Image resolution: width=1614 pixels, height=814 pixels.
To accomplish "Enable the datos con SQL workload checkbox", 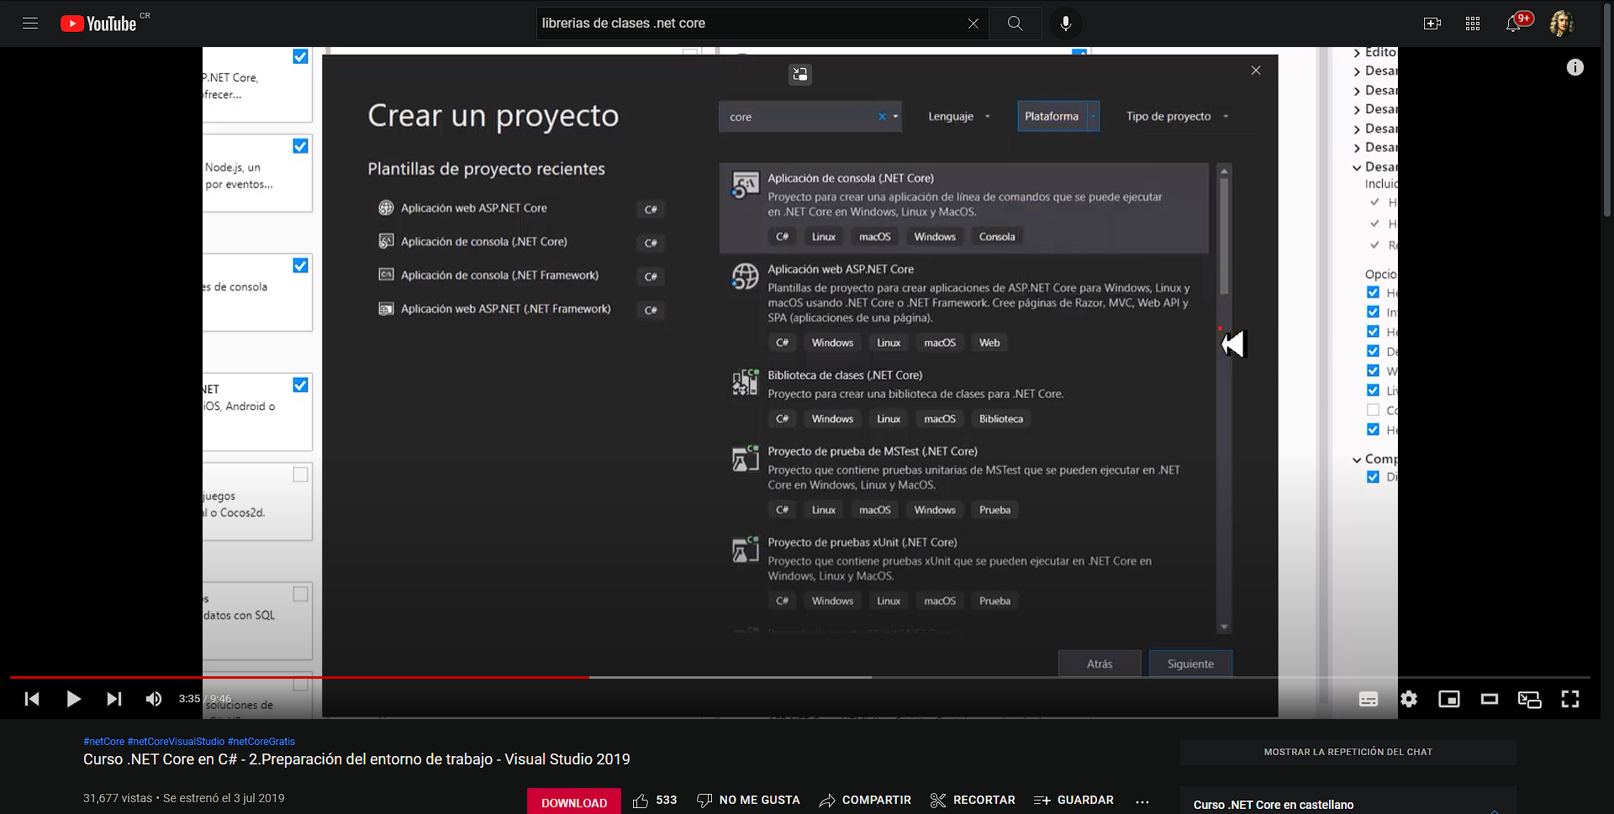I will [x=300, y=594].
